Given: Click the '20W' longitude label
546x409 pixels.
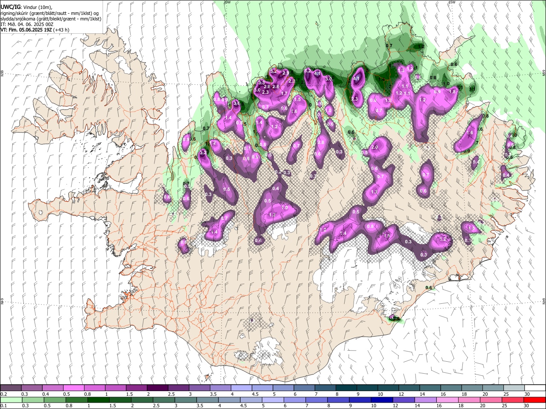Looking at the screenshot, I should click(x=227, y=2).
